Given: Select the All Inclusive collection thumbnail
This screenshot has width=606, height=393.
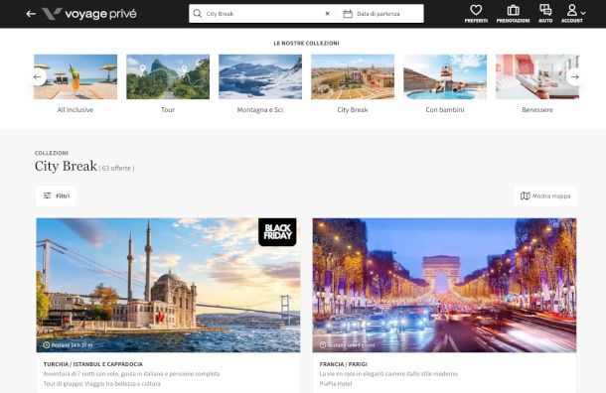Looking at the screenshot, I should 76,76.
